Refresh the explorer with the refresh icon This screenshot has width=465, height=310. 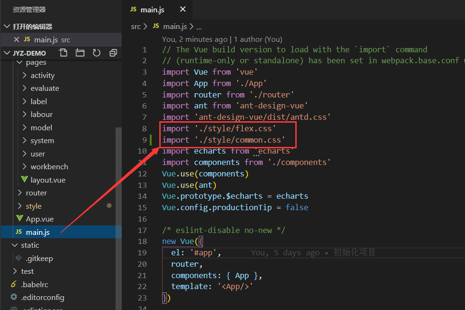click(97, 53)
